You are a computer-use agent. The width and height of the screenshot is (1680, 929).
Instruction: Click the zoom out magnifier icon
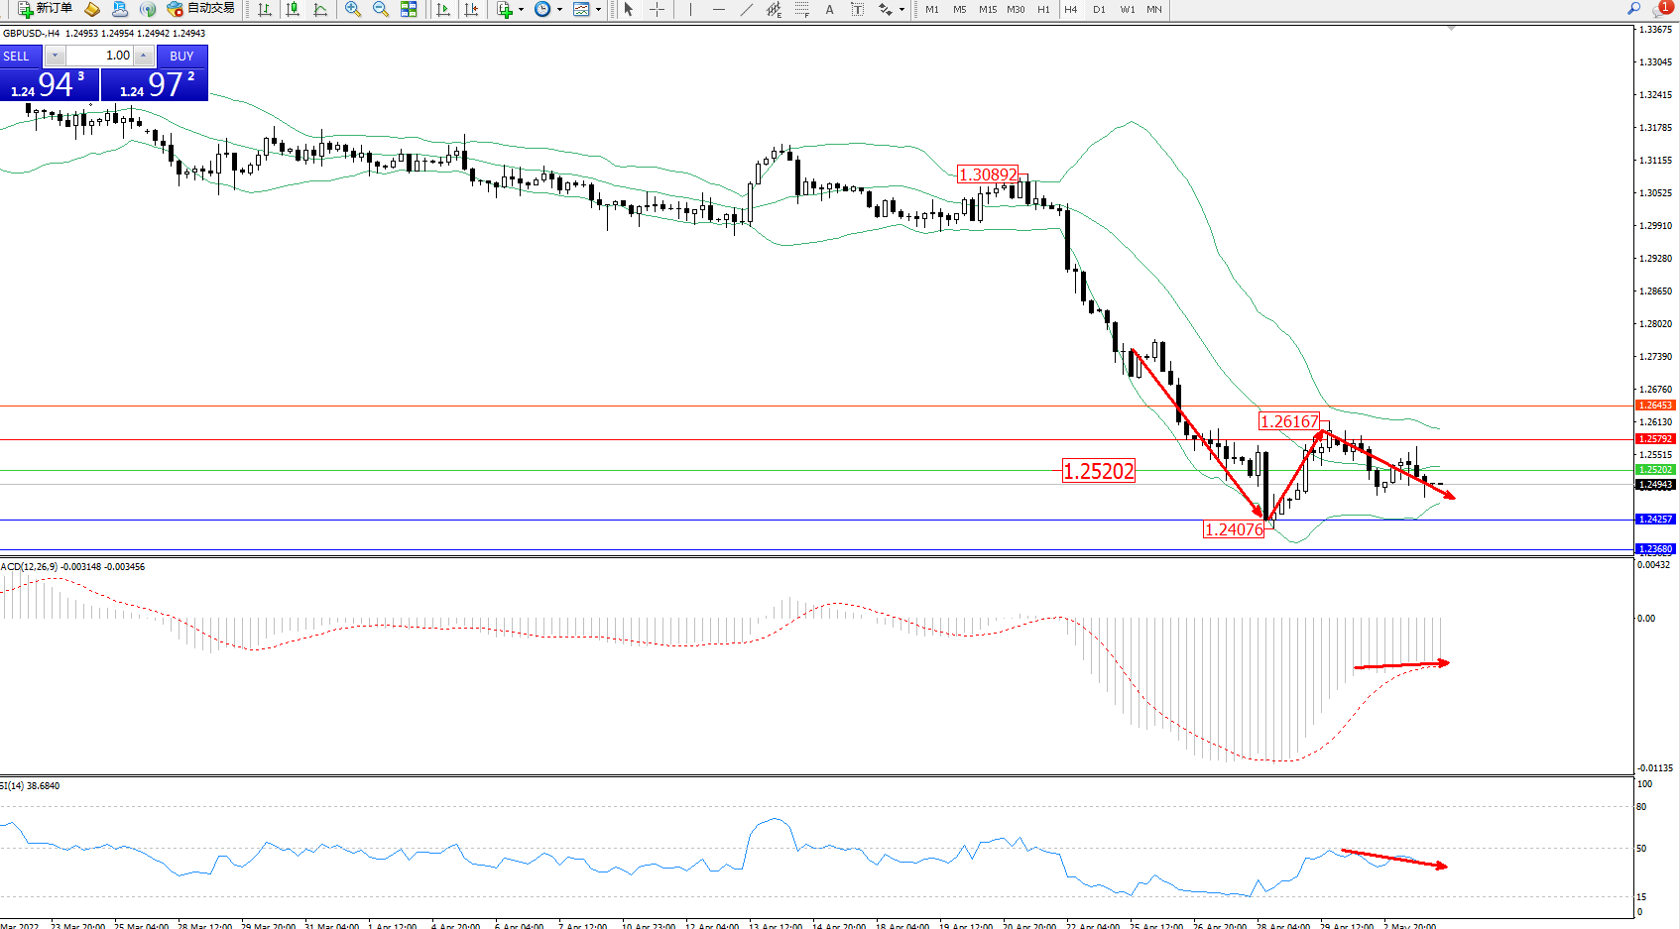(x=380, y=9)
